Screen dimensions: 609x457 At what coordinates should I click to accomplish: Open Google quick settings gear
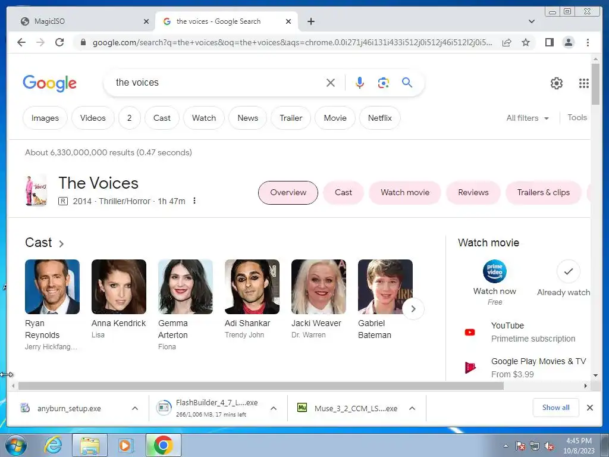(557, 83)
